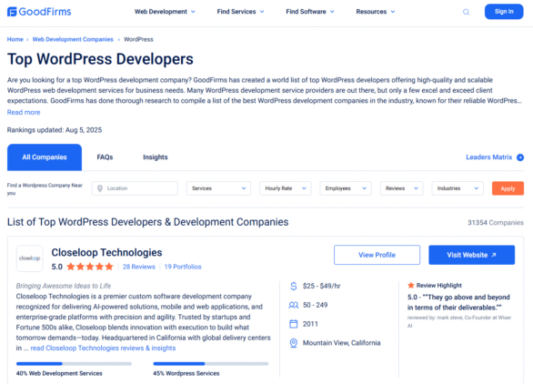
Task: Open the Leaders Matrix link
Action: pyautogui.click(x=488, y=157)
